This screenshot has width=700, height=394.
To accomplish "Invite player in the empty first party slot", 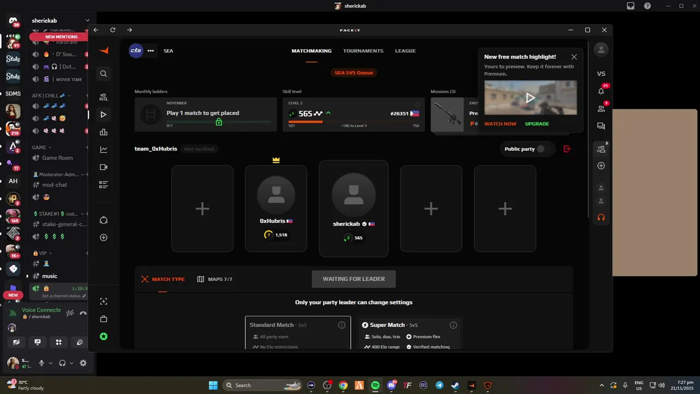I will pos(202,208).
